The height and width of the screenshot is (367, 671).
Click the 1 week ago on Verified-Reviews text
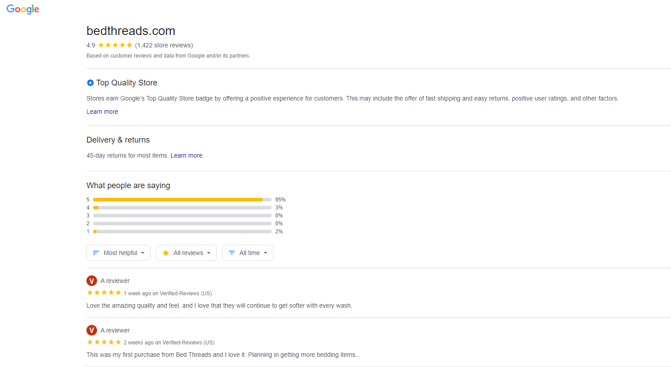tap(168, 294)
